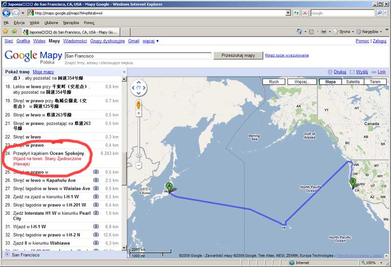Image resolution: width=391 pixels, height=267 pixels.
Task: Open the Plik menu
Action: (x=6, y=22)
